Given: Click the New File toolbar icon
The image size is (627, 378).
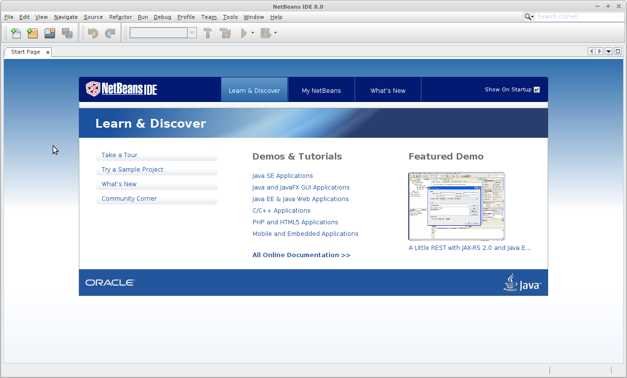Looking at the screenshot, I should pos(16,33).
